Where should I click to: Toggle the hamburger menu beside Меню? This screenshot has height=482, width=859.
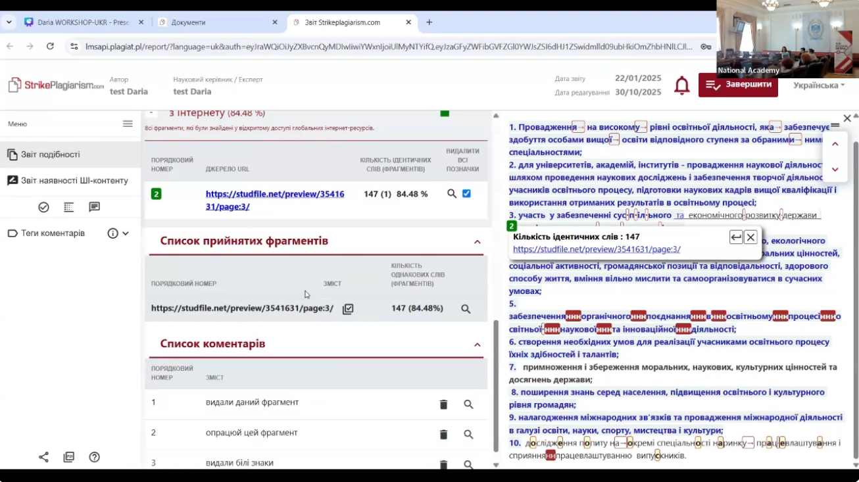pyautogui.click(x=128, y=124)
